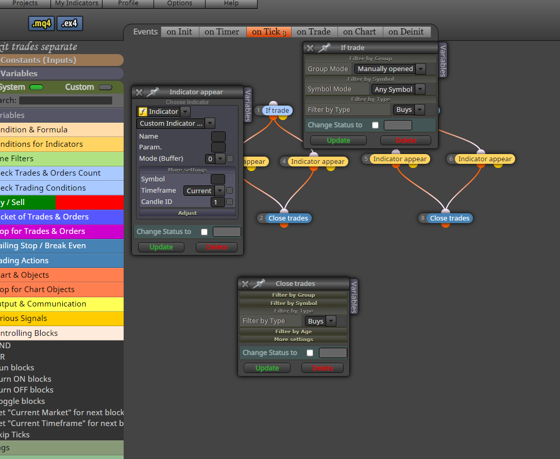Open Variables tab on If trade panel
The image size is (560, 459).
click(x=443, y=60)
